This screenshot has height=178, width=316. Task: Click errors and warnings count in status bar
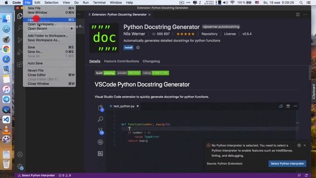click(x=65, y=176)
